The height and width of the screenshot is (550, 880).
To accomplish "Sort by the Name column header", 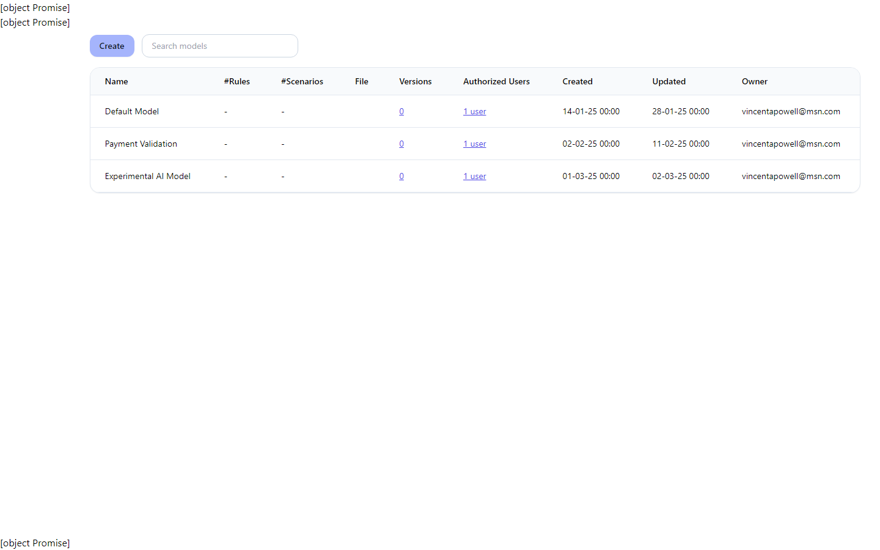I will pos(116,81).
